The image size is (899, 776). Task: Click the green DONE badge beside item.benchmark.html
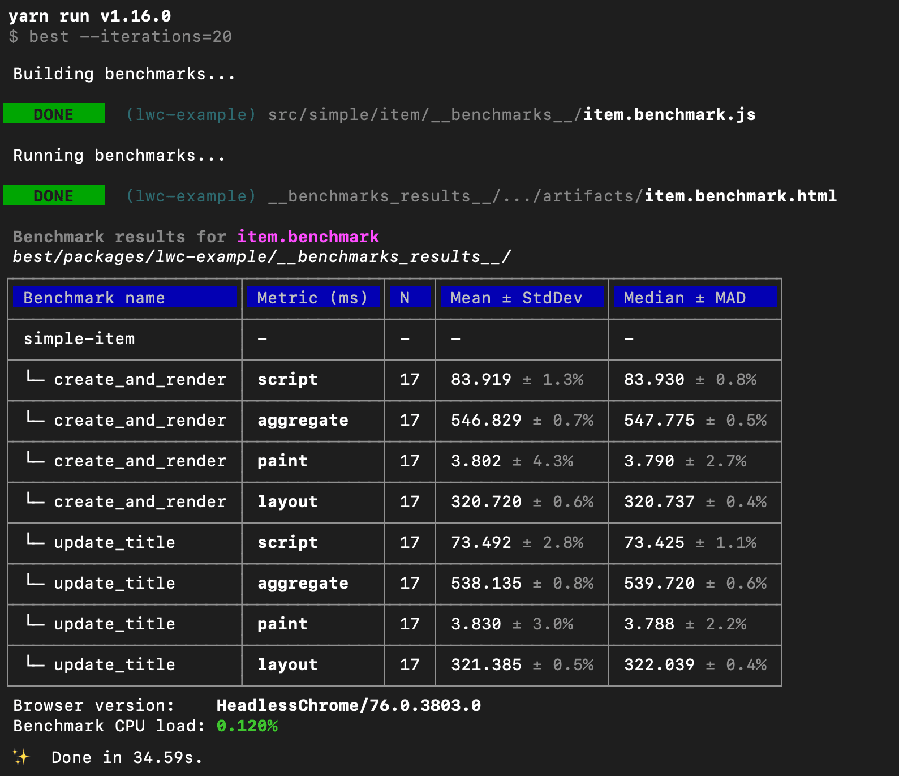click(x=54, y=195)
